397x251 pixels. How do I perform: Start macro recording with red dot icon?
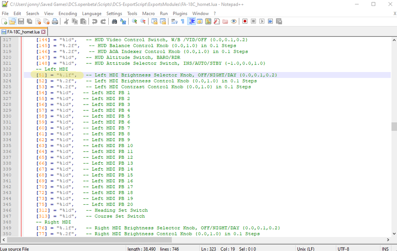point(245,21)
